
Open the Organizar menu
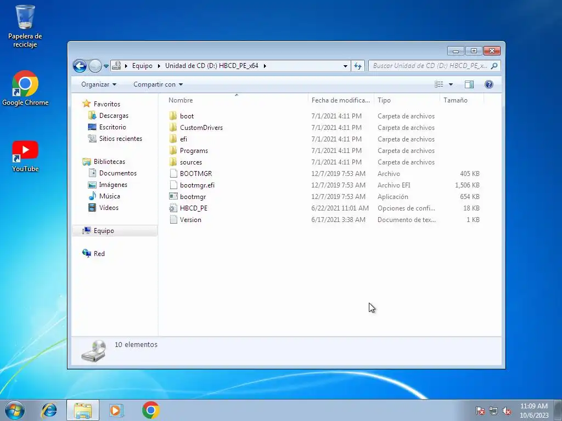(99, 84)
